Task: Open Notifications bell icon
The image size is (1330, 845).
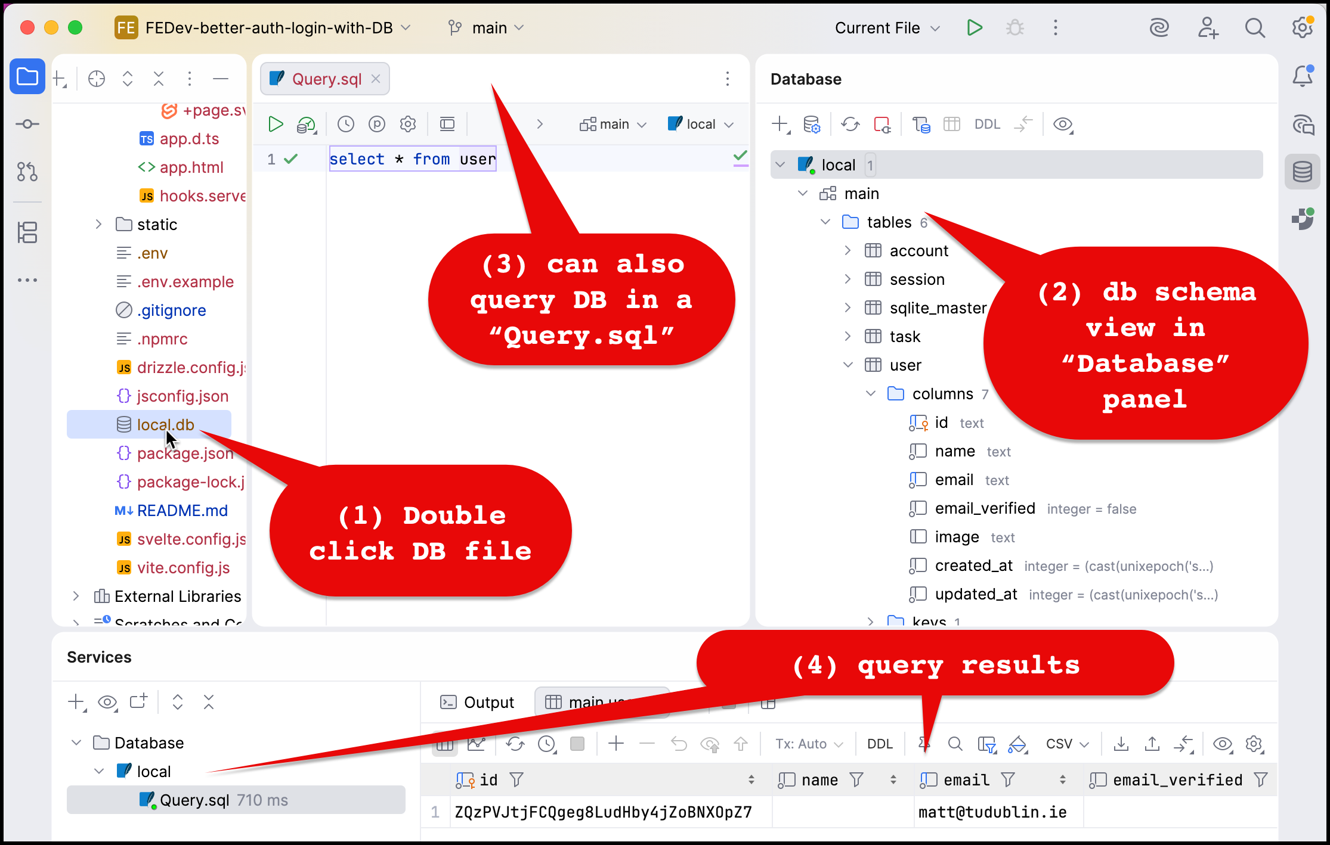Action: coord(1302,76)
